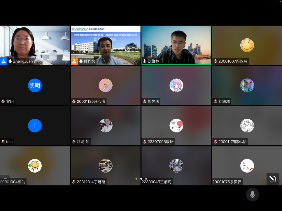Click 叶作义's orange person icon
Image resolution: width=282 pixels, height=211 pixels.
[x=74, y=61]
